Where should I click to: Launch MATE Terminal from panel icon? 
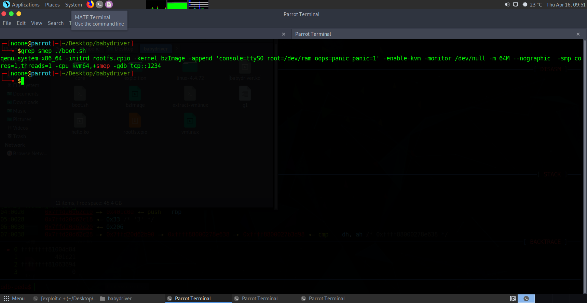(99, 4)
